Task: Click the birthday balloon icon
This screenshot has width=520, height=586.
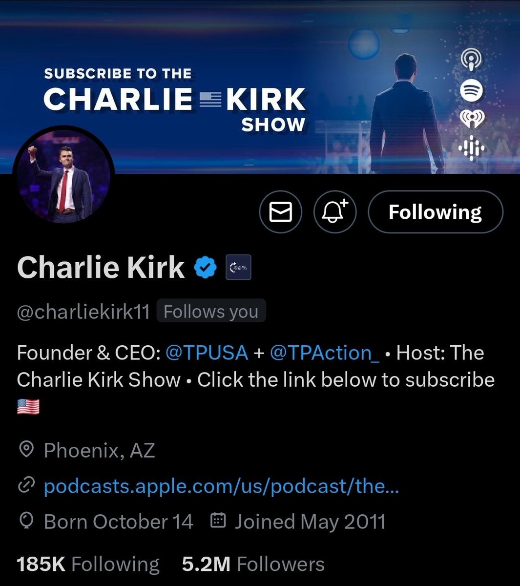Action: [26, 522]
